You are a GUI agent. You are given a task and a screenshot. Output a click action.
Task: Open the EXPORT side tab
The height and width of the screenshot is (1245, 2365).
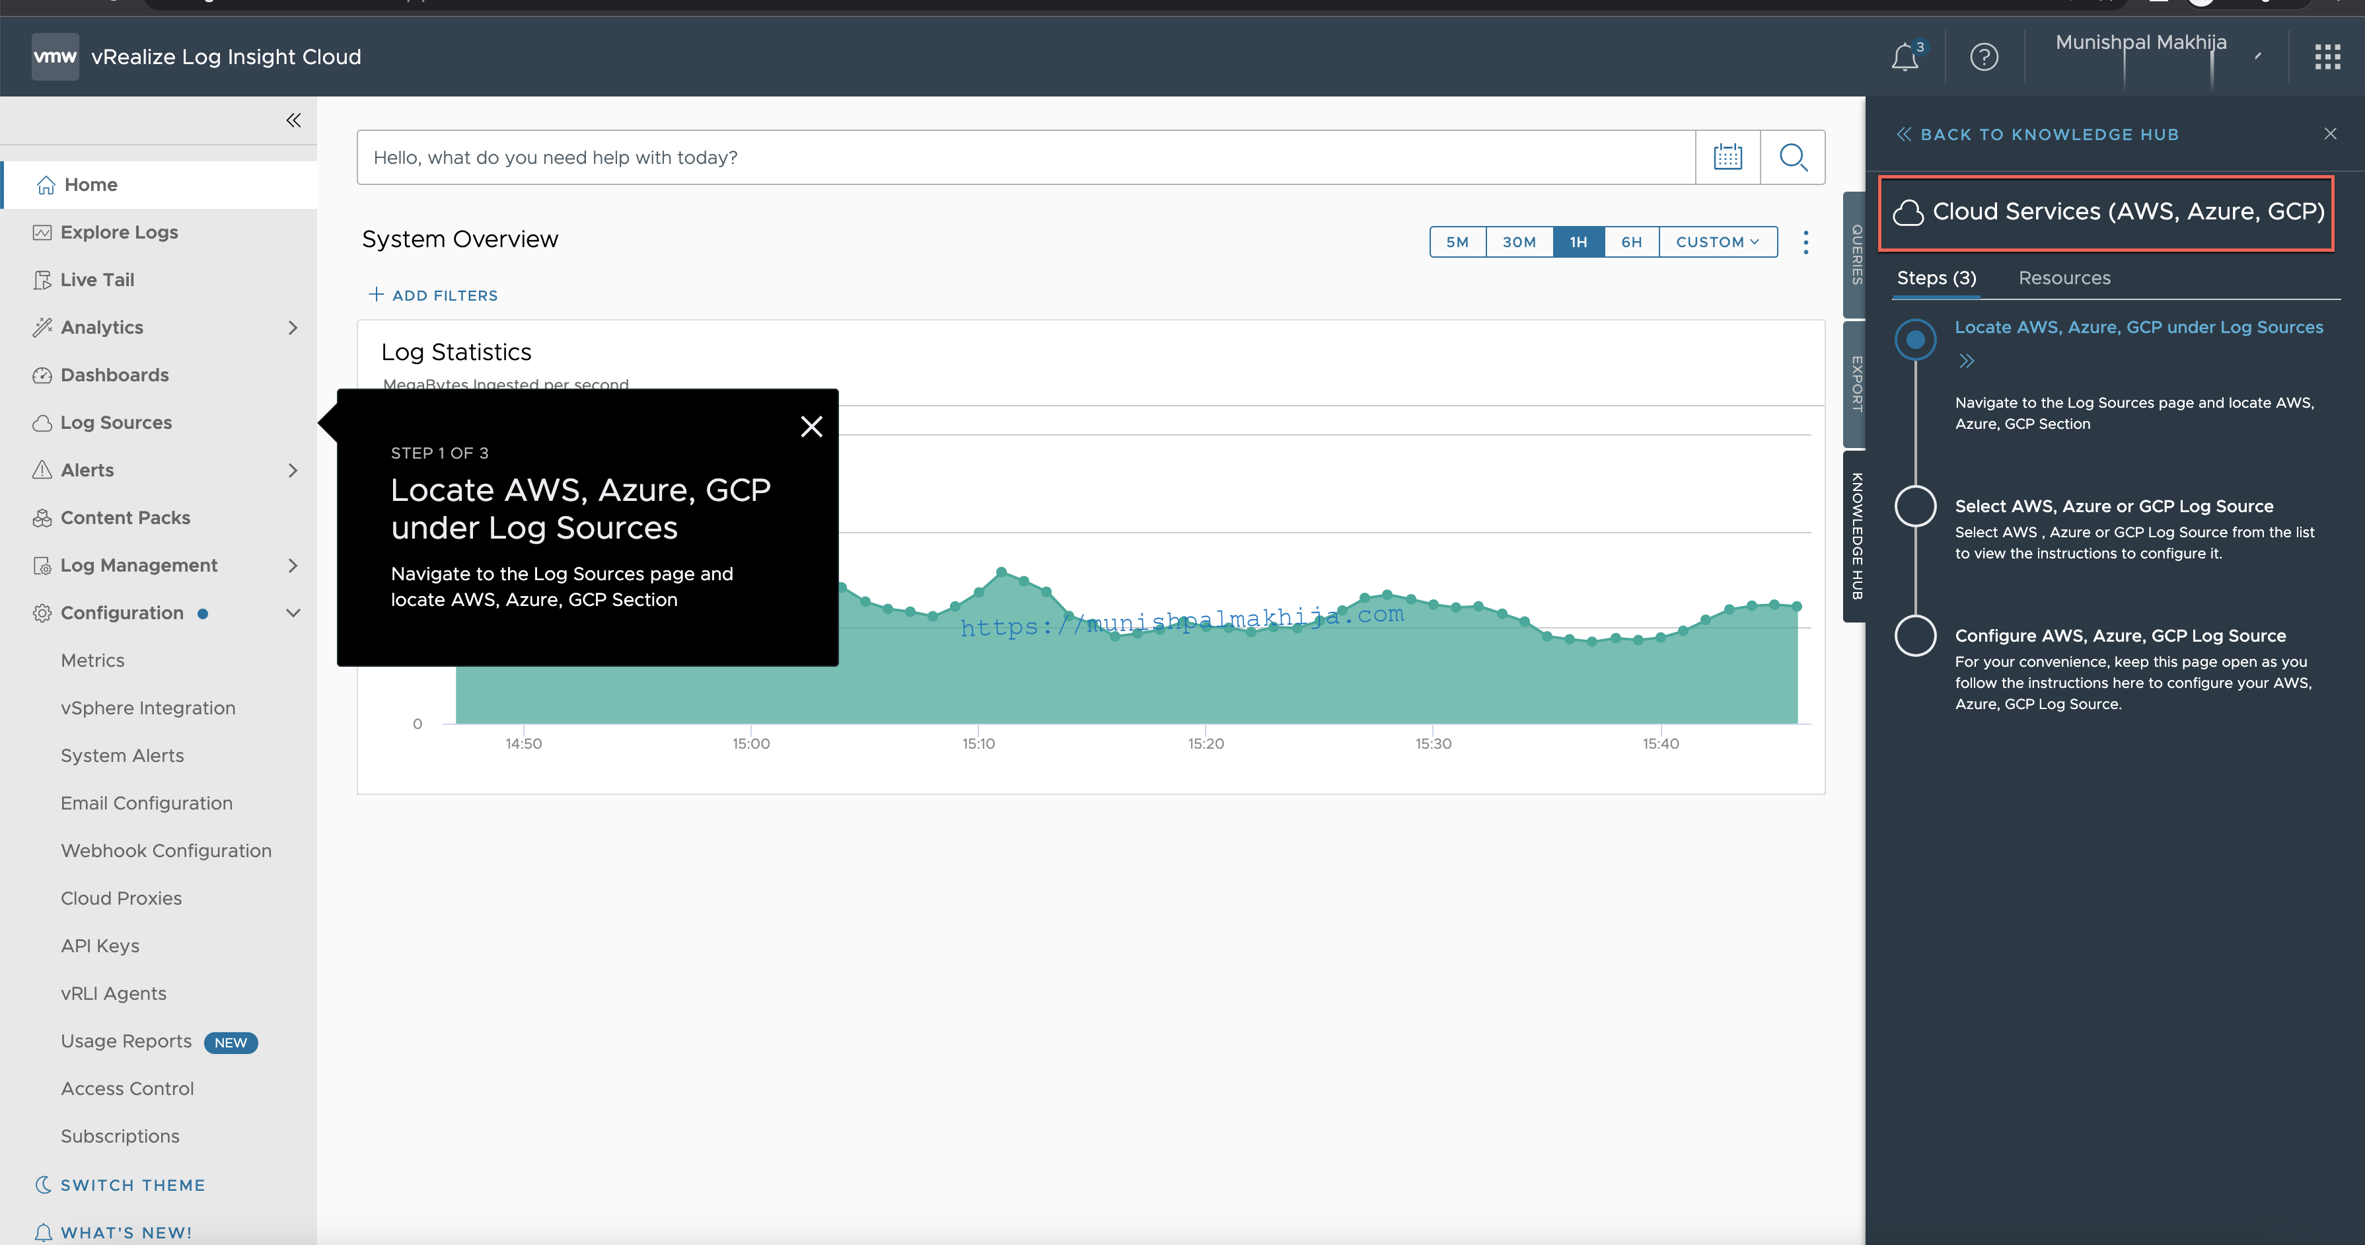[1856, 384]
